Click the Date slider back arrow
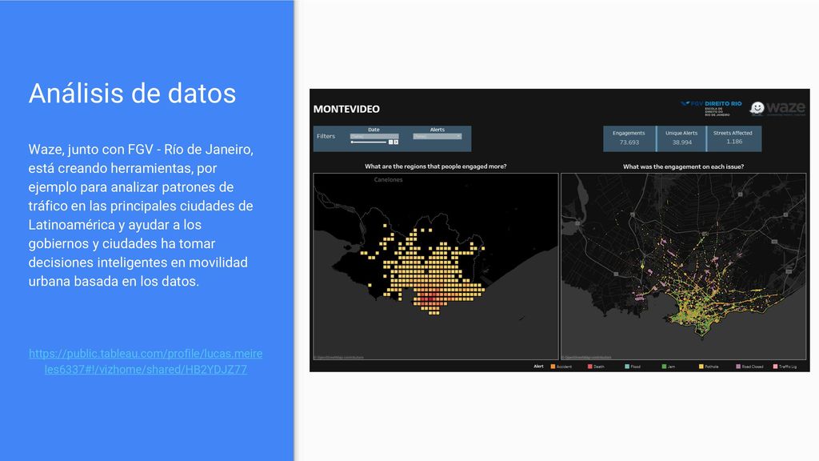 390,142
